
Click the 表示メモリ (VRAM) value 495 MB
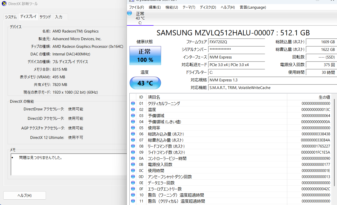coord(59,77)
